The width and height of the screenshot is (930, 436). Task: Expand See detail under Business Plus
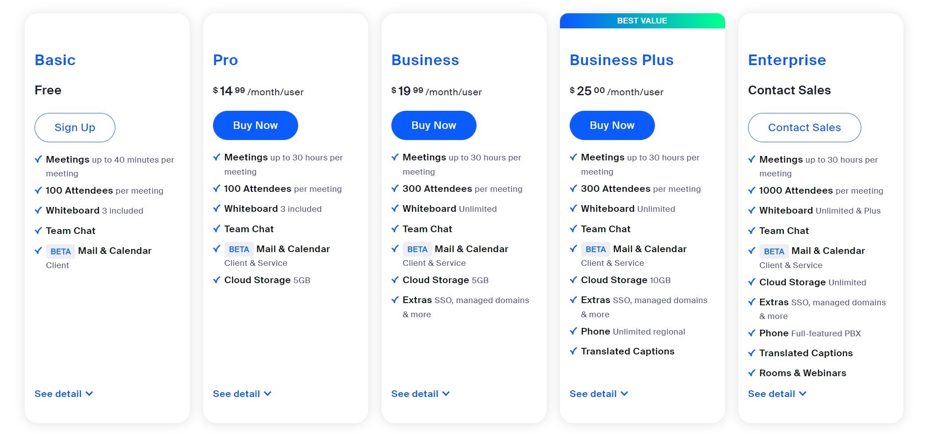pos(599,394)
